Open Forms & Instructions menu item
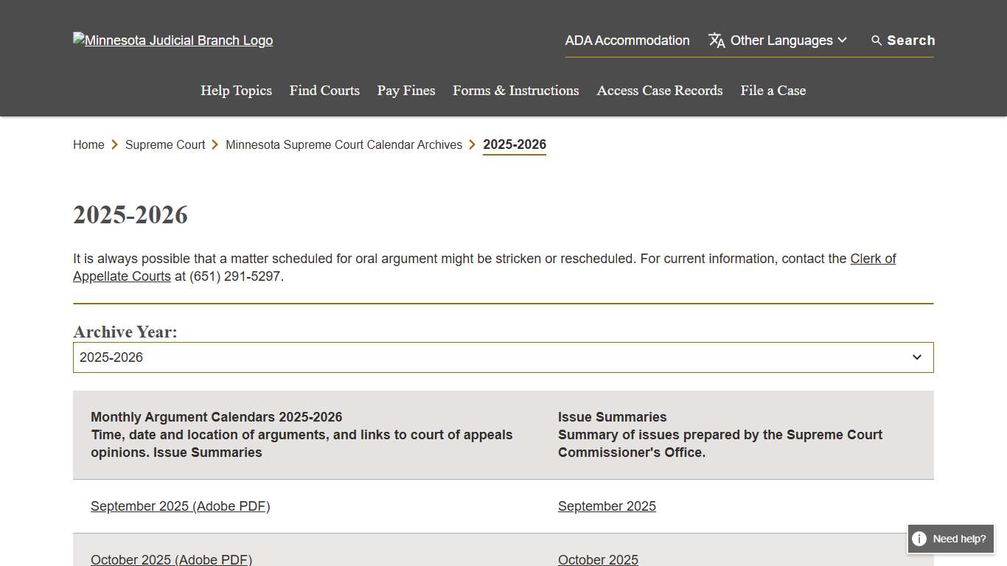Image resolution: width=1007 pixels, height=566 pixels. 515,91
